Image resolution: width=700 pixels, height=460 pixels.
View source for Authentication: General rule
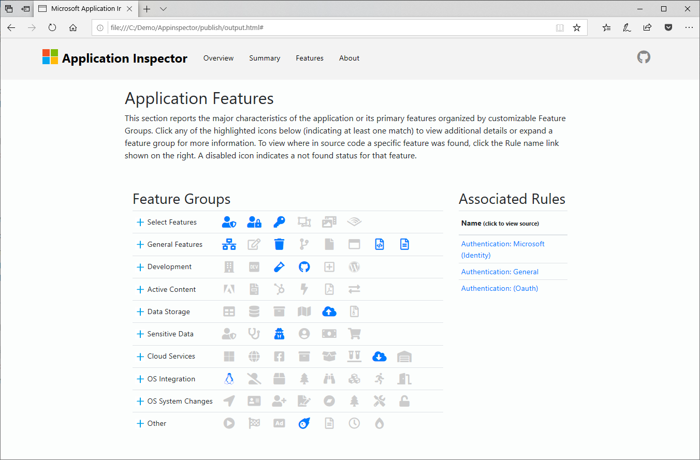tap(500, 271)
